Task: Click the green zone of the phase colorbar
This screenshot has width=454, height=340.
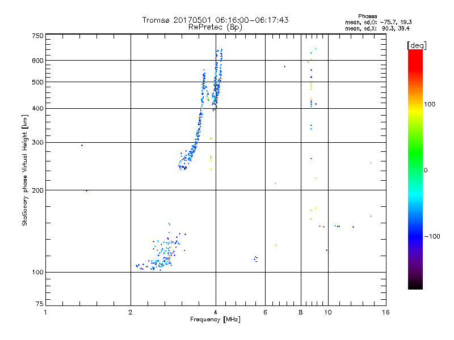Action: pos(415,153)
